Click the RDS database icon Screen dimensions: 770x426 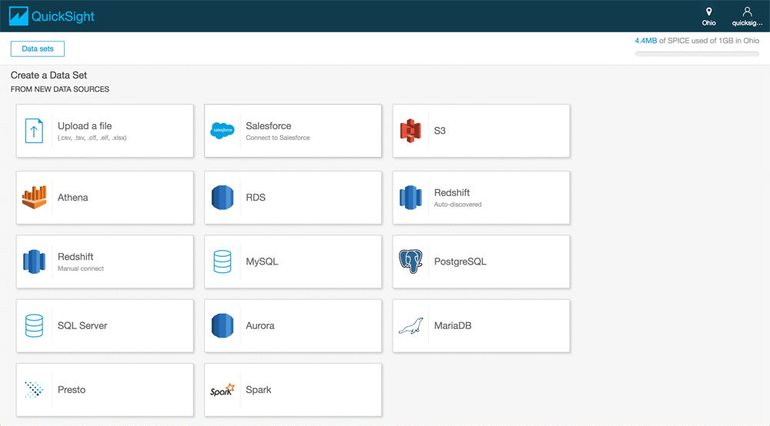click(x=223, y=198)
